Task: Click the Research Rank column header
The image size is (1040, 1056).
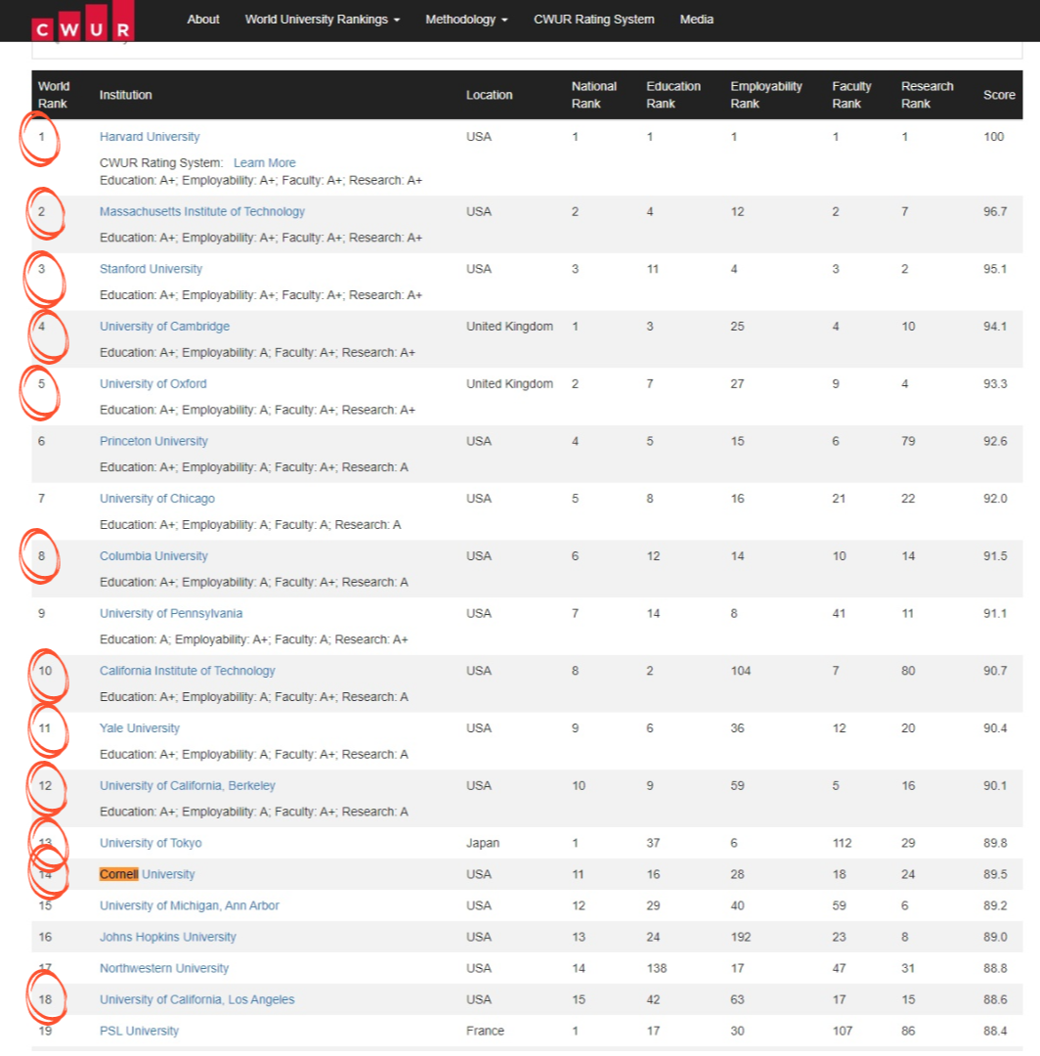Action: point(927,95)
